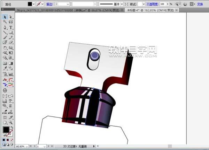The height and width of the screenshot is (150, 209).
Task: Open the 变换 transform link
Action: (200, 4)
